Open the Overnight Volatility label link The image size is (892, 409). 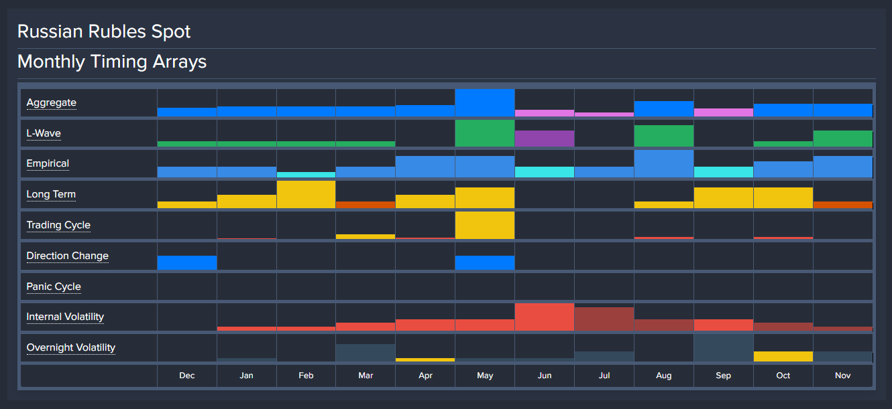(70, 347)
